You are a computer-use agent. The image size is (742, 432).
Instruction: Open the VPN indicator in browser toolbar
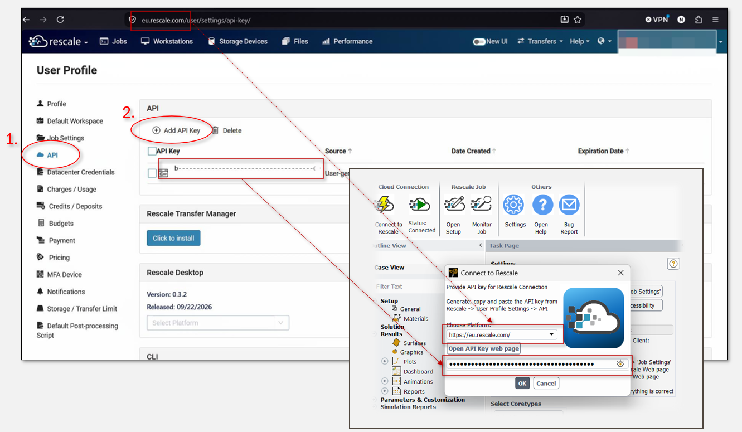tap(657, 19)
